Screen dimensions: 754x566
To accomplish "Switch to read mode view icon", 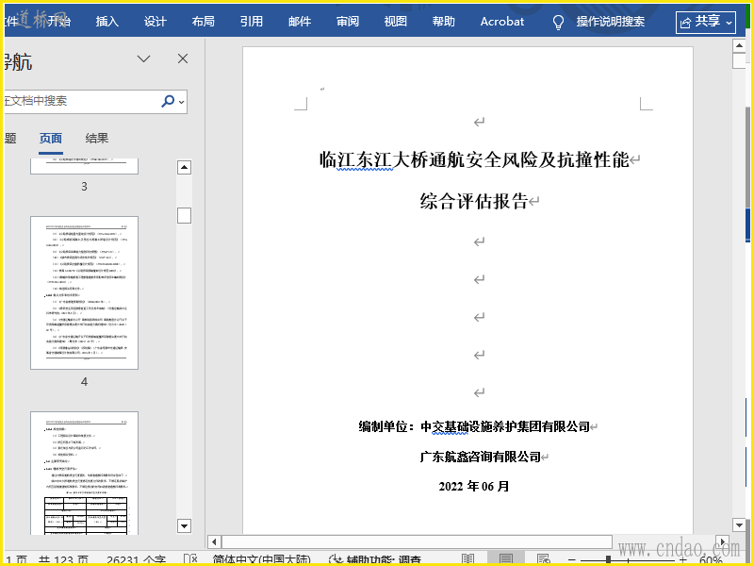I will 467,559.
